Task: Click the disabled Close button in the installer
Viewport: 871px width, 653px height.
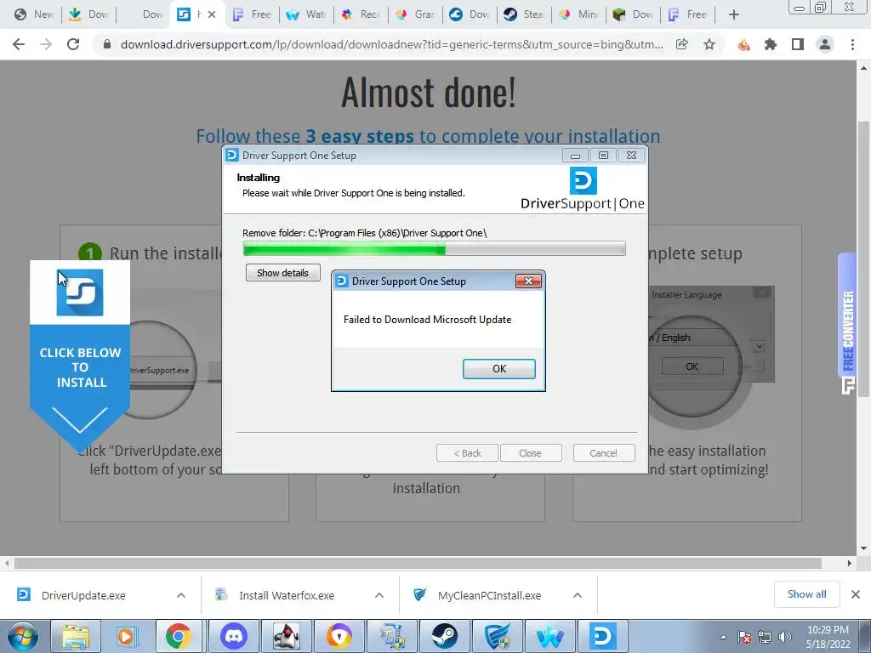Action: (531, 453)
